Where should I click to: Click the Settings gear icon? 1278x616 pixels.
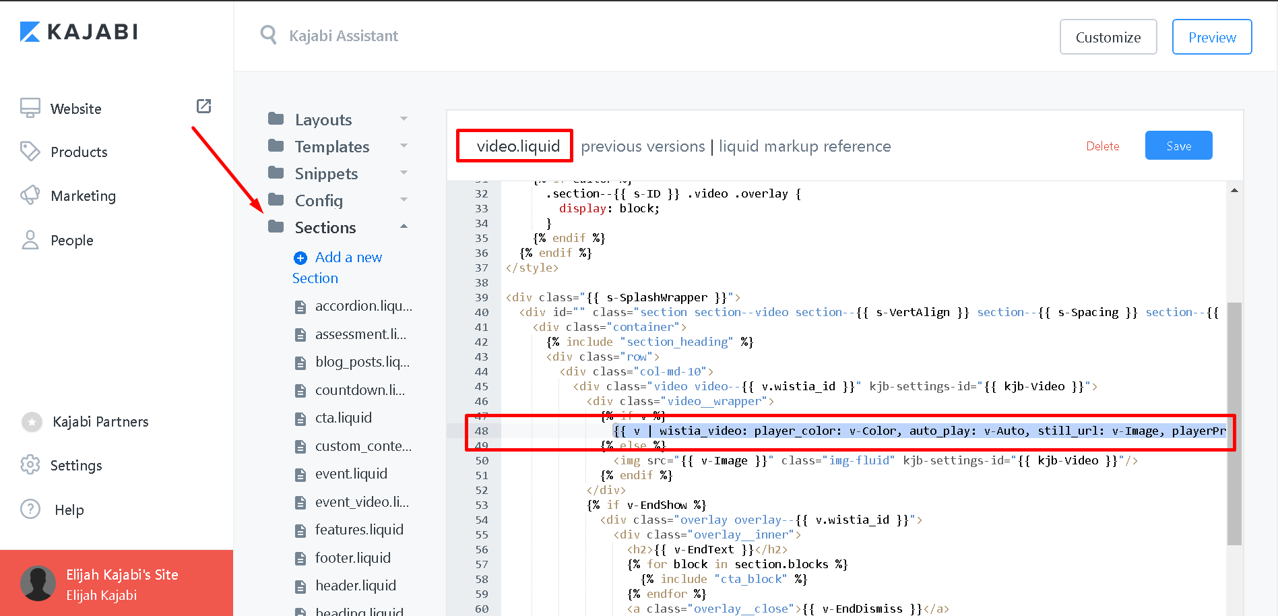[x=30, y=465]
